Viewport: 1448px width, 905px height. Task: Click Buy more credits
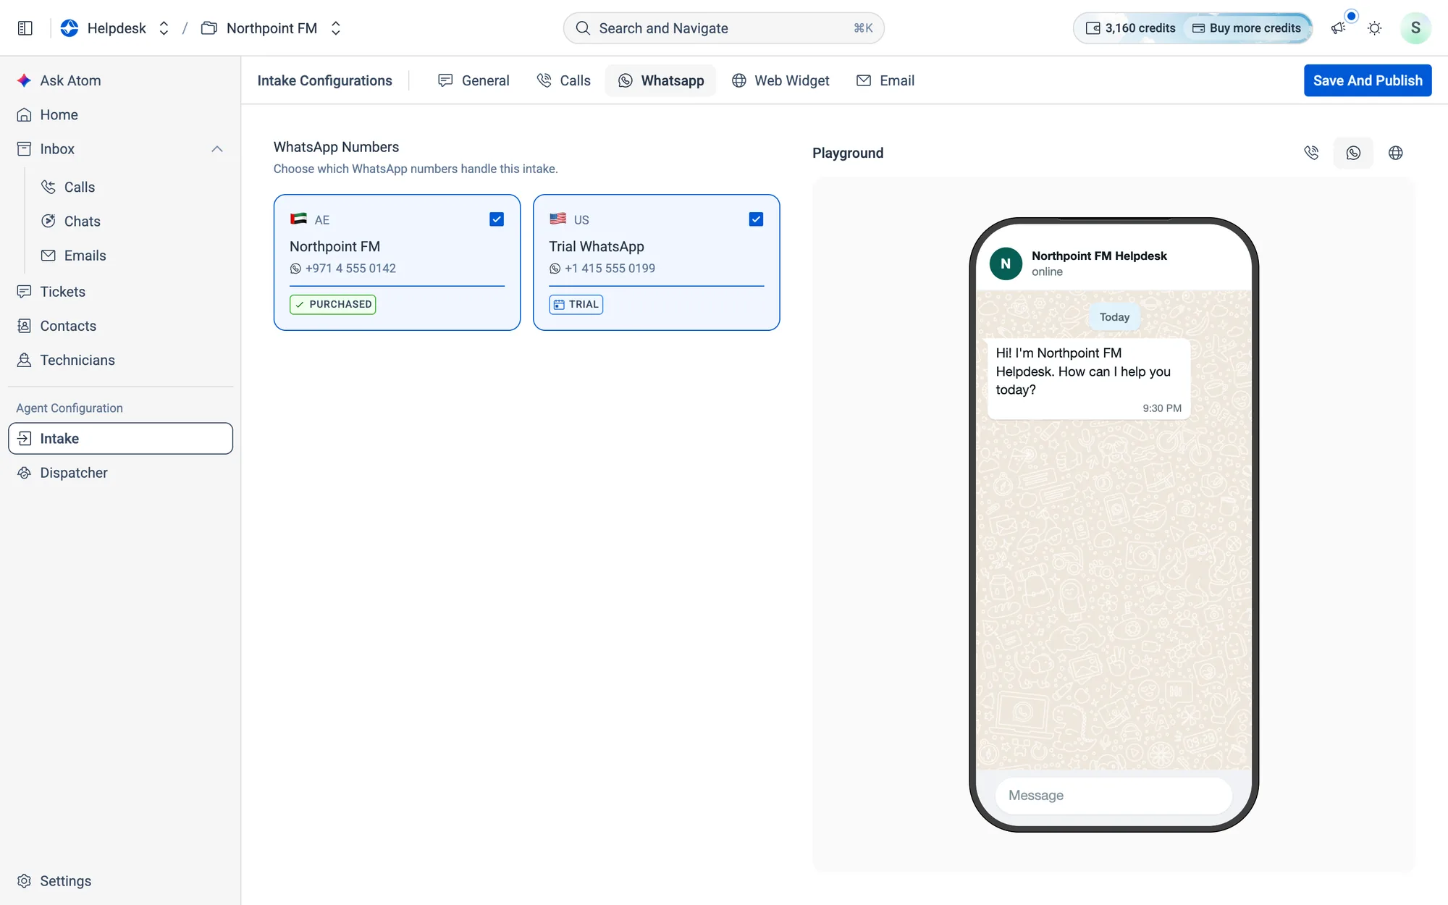tap(1247, 28)
